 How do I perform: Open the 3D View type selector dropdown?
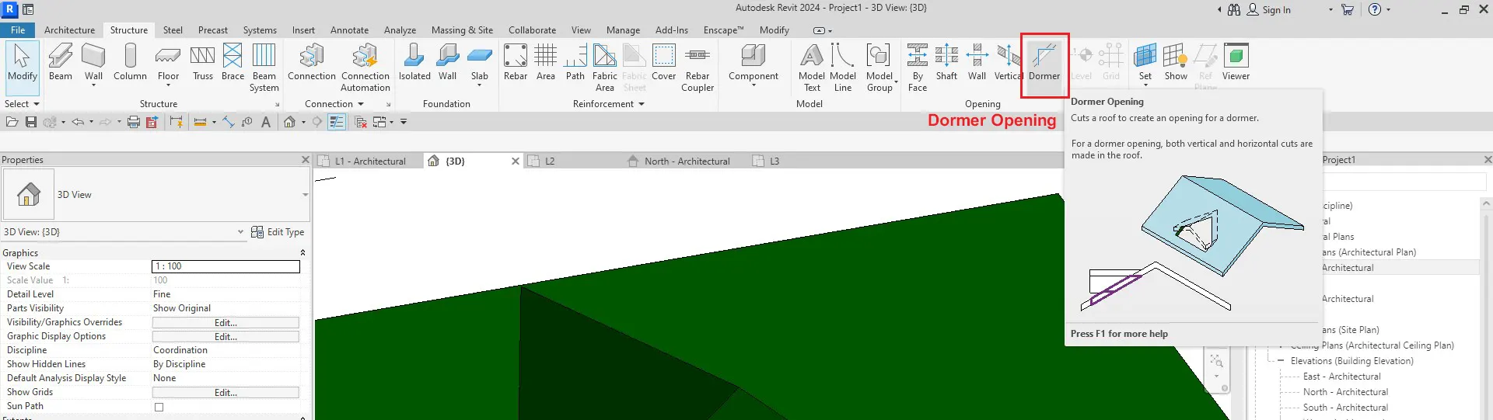pyautogui.click(x=305, y=195)
